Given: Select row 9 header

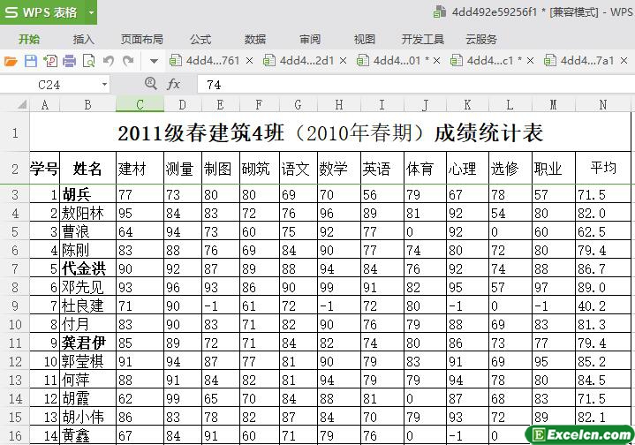Looking at the screenshot, I should click(15, 305).
